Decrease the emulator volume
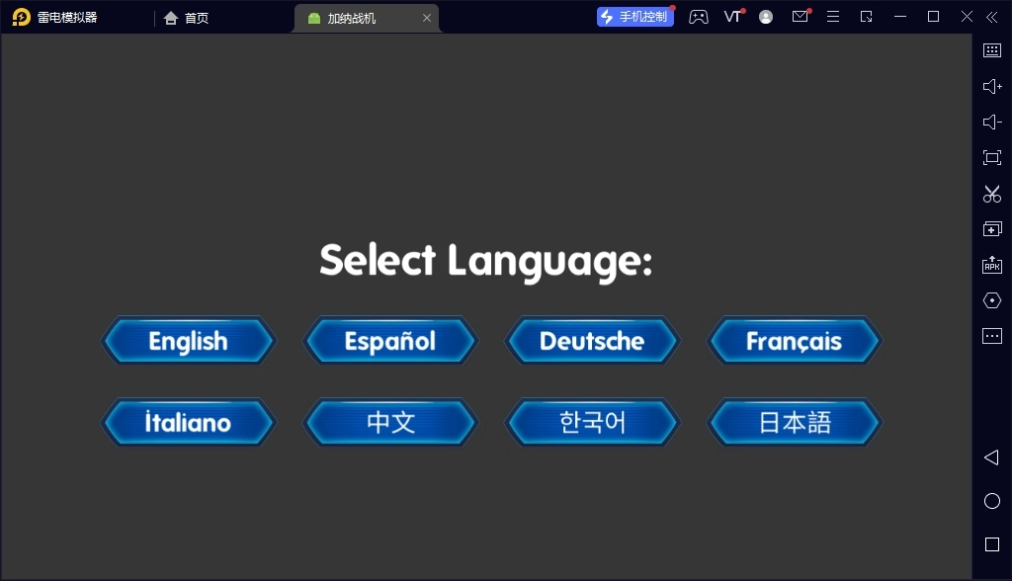1012x581 pixels. coord(991,122)
